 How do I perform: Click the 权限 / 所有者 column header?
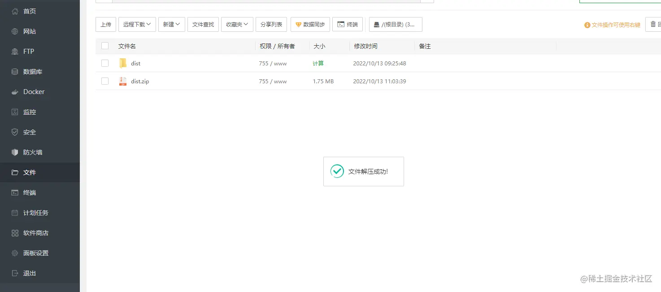tap(277, 46)
